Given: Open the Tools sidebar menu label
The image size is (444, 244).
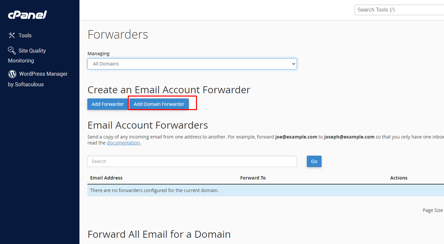Looking at the screenshot, I should click(x=25, y=35).
